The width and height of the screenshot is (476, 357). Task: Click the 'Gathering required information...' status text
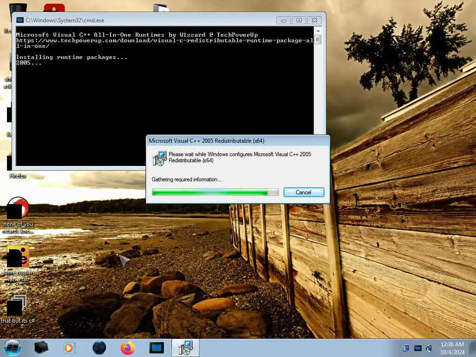tap(186, 179)
